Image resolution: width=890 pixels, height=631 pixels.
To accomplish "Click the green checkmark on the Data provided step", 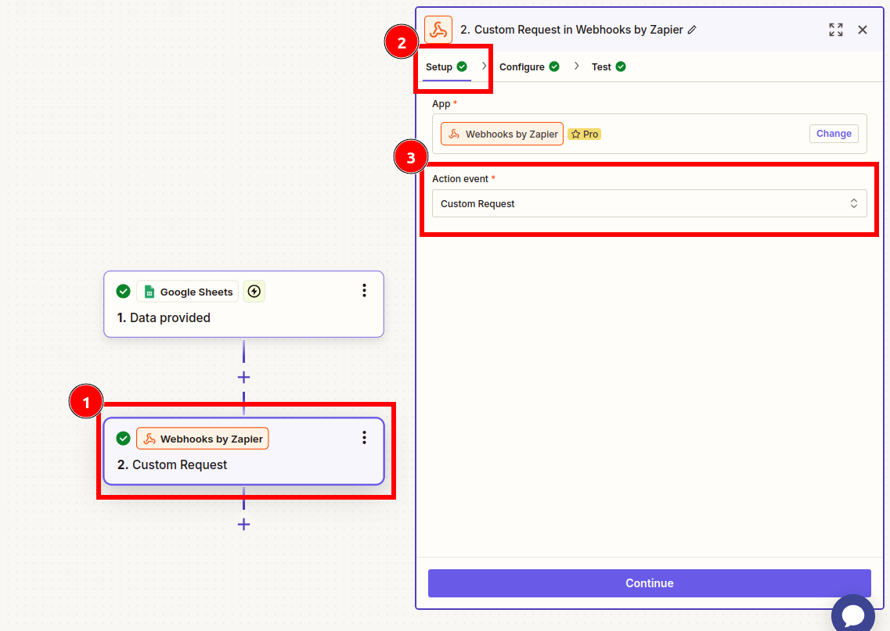I will (x=123, y=291).
